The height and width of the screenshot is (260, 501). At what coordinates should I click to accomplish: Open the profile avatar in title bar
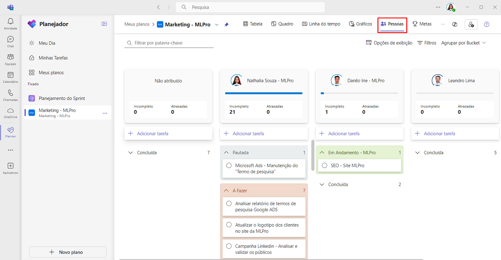(450, 7)
